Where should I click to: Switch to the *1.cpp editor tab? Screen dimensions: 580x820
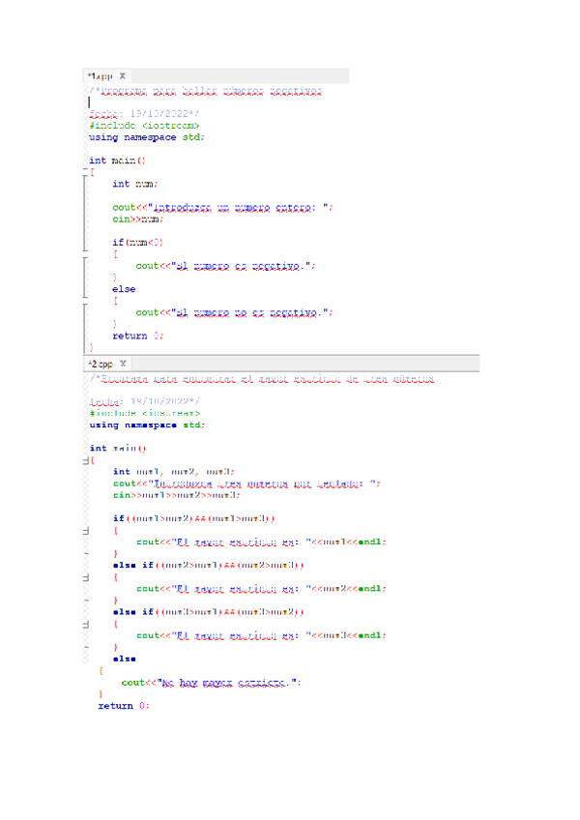click(x=99, y=76)
